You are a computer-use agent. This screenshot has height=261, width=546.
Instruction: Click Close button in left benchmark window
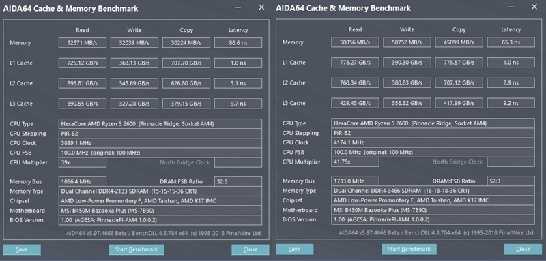click(250, 249)
